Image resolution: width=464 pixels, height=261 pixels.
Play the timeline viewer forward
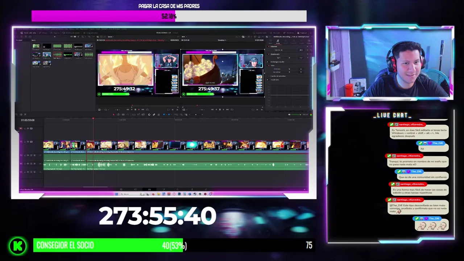224,109
